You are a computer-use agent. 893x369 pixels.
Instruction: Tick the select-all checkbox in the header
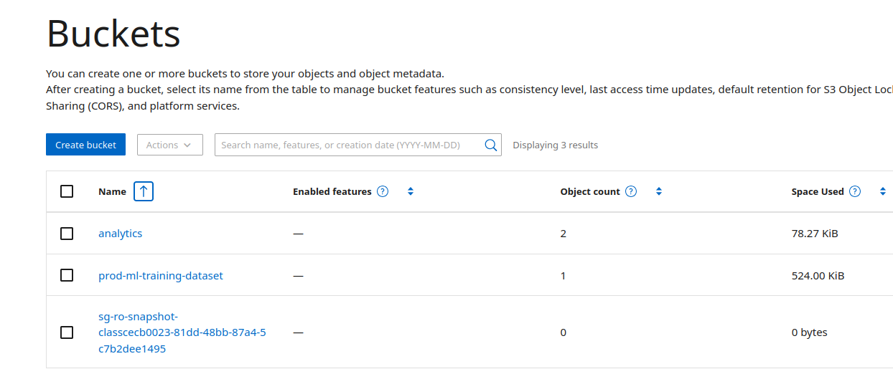pyautogui.click(x=67, y=191)
